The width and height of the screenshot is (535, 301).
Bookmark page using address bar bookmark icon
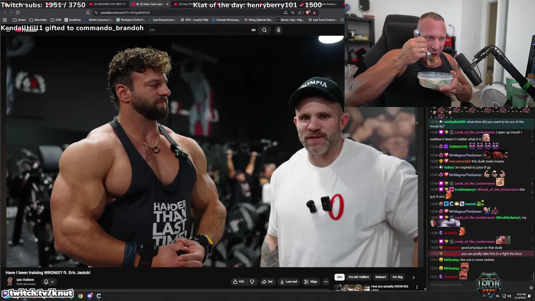pyautogui.click(x=88, y=13)
